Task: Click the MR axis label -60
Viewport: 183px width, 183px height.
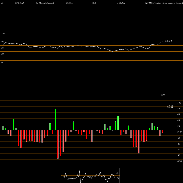Action: coord(179,150)
